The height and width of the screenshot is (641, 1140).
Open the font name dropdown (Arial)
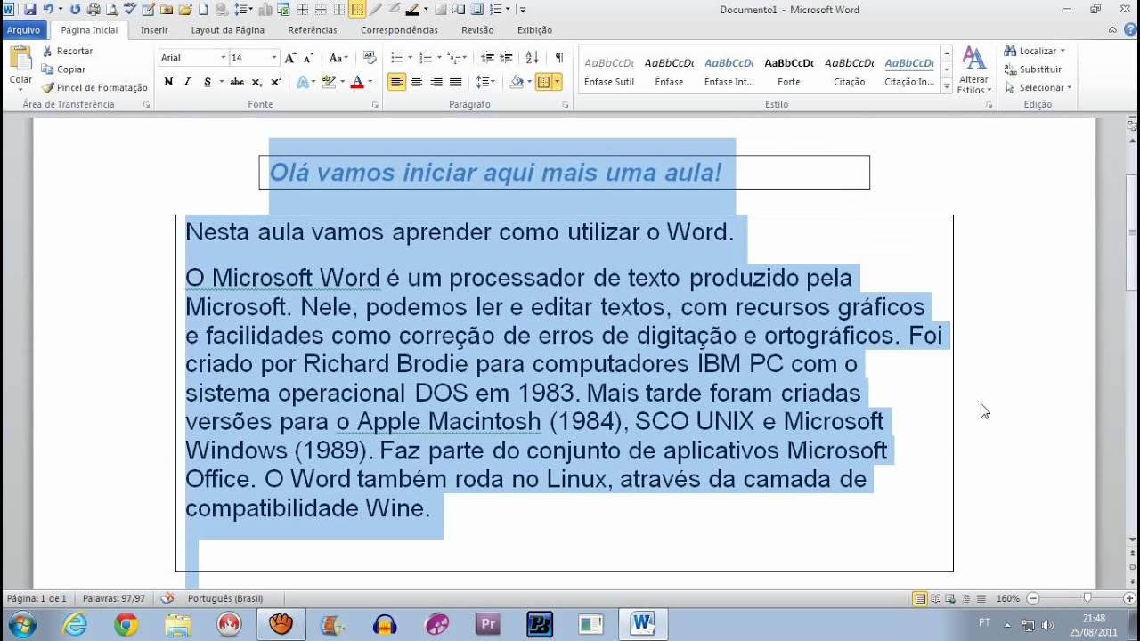(223, 58)
